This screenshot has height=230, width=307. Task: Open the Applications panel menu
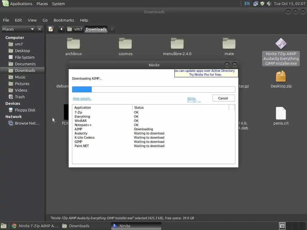(x=21, y=4)
